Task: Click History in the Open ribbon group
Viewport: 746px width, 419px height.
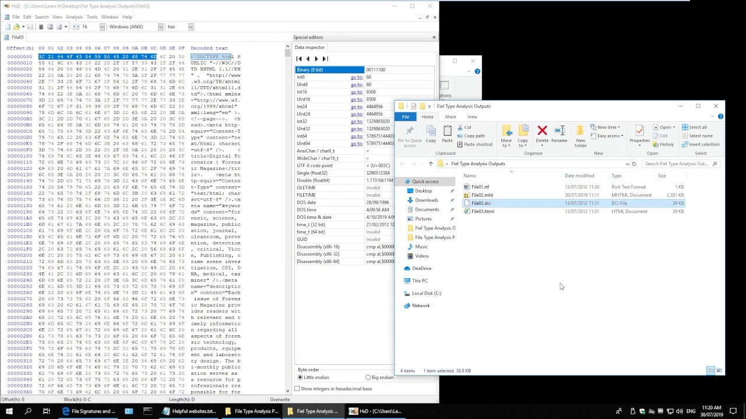Action: pyautogui.click(x=663, y=144)
